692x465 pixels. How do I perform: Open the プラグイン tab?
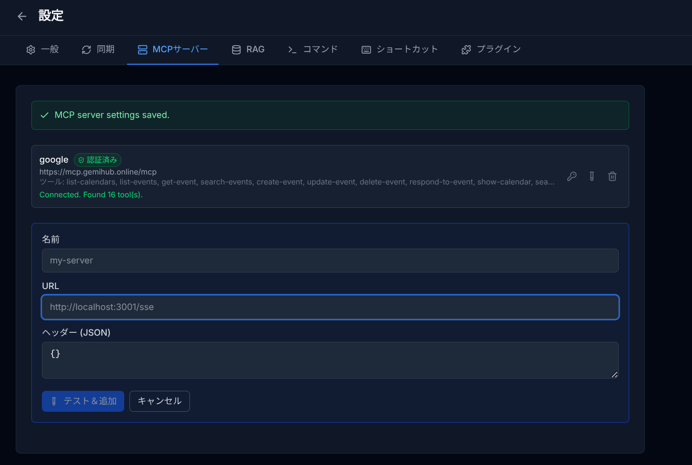pyautogui.click(x=491, y=49)
